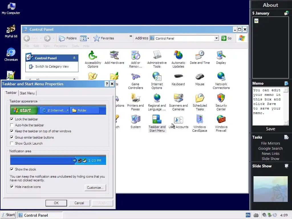Open User Accounts icon

tap(178, 121)
